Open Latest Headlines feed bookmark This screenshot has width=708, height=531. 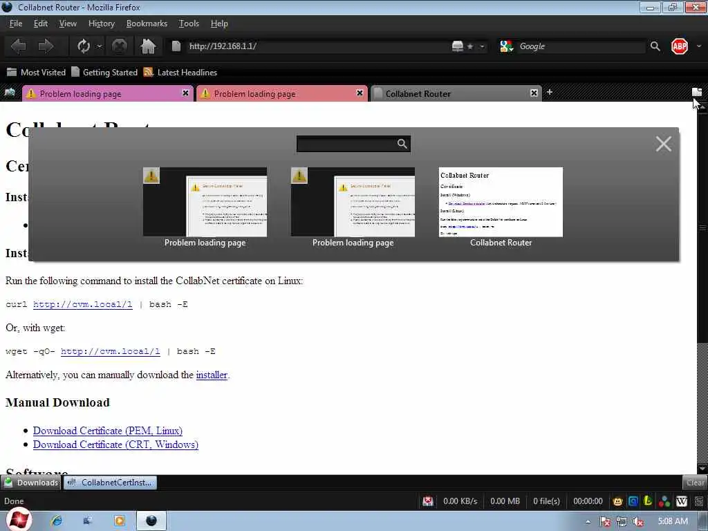click(x=180, y=72)
